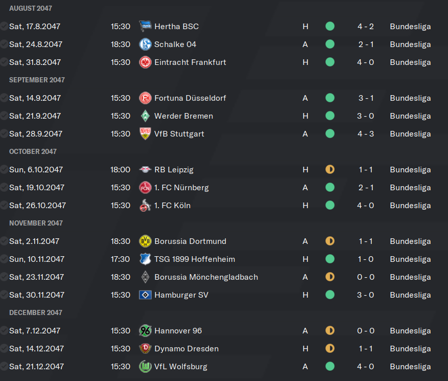
Task: Open the RB Leipzig team name link
Action: coord(174,170)
